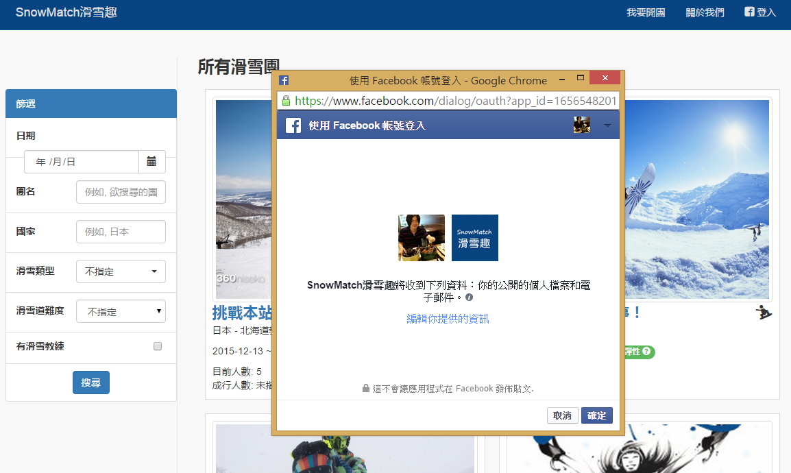
Task: Click the padlock icon in the address bar
Action: click(287, 101)
